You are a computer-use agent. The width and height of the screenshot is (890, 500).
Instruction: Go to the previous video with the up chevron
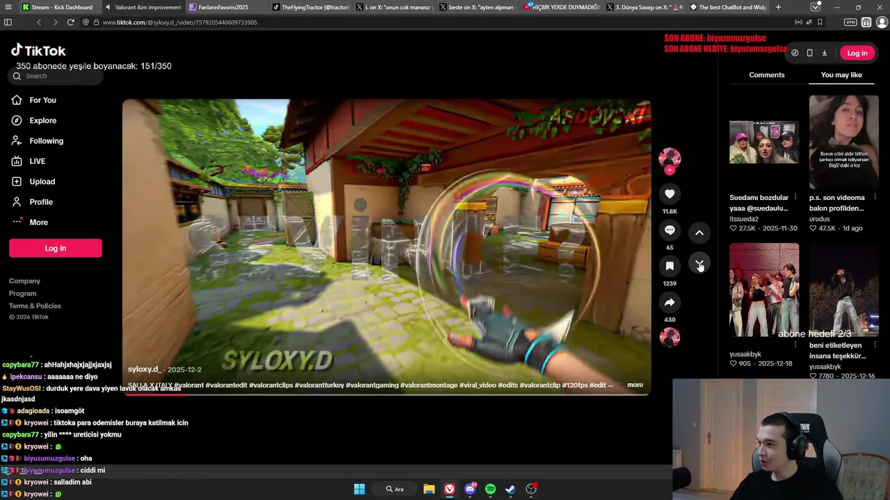coord(699,233)
